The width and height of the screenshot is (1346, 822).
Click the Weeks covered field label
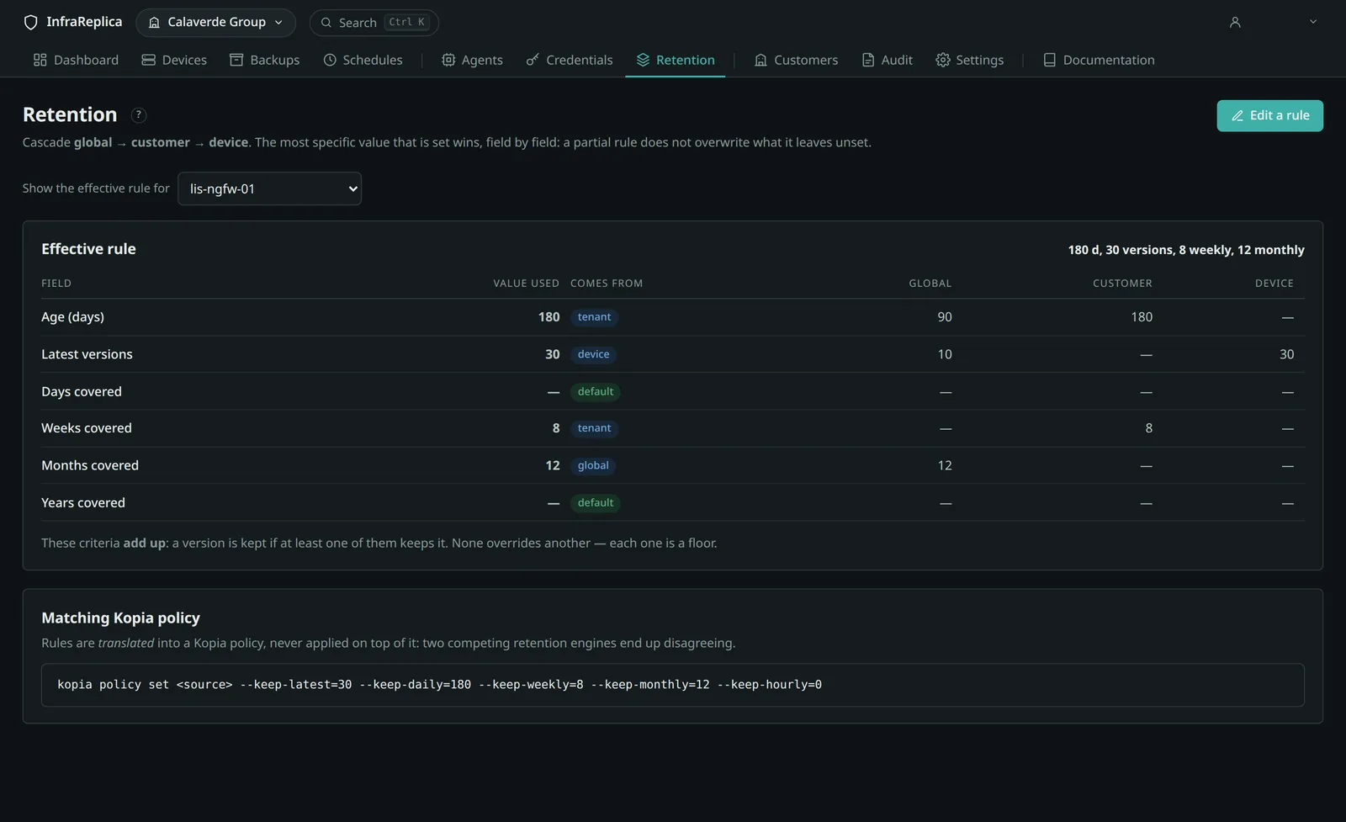(87, 428)
